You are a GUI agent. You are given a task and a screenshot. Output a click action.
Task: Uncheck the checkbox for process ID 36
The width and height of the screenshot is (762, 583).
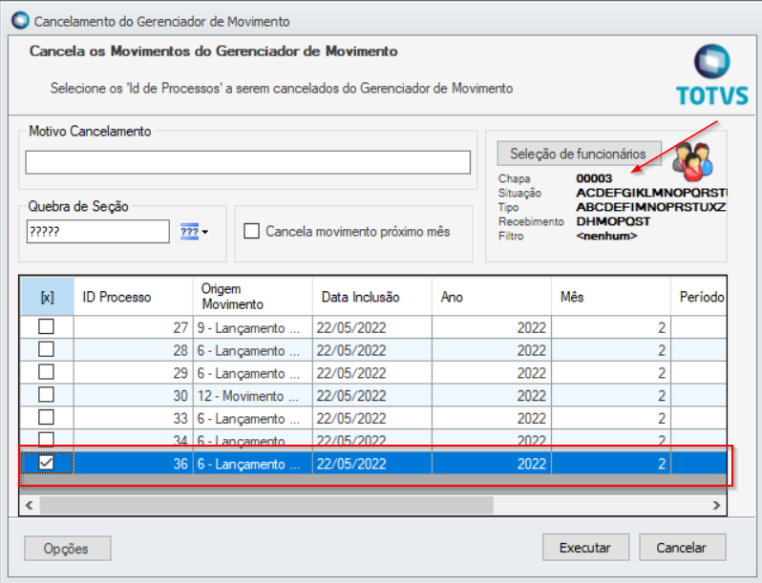click(46, 463)
